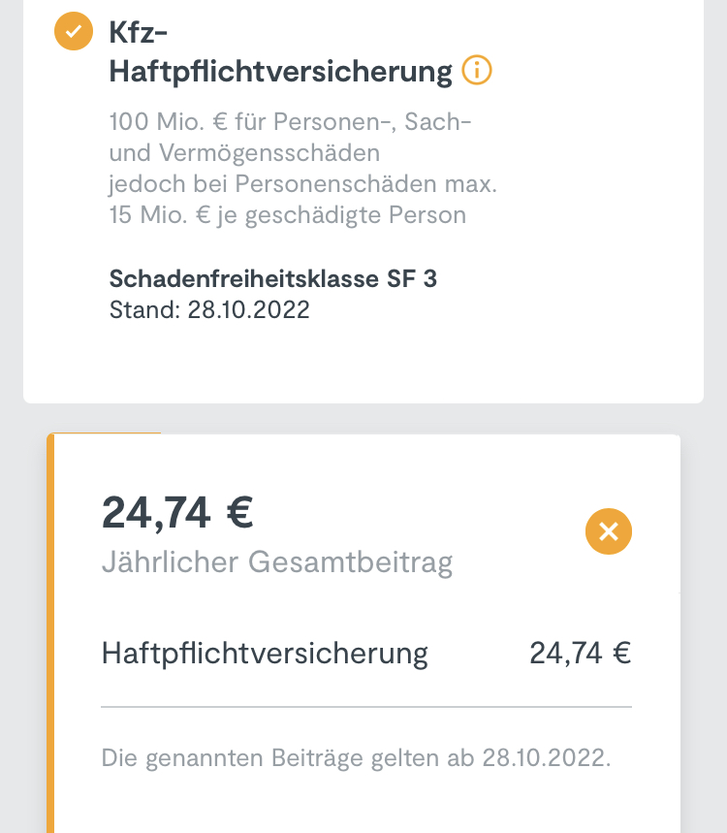Click the gray gap between the two cards

(x=363, y=419)
